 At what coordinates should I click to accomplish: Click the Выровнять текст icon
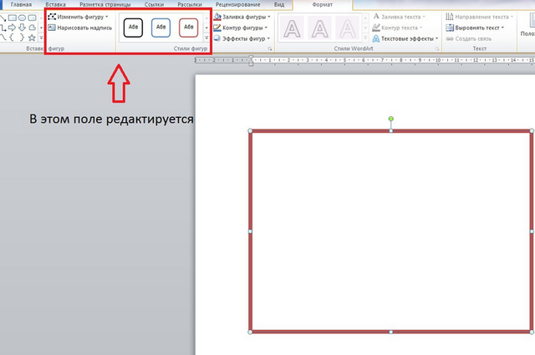[x=450, y=28]
